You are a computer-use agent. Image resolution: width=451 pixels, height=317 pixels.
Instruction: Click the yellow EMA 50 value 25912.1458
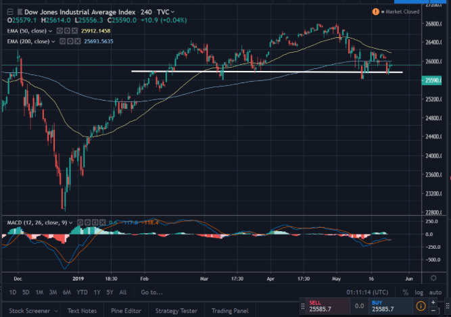(x=95, y=30)
